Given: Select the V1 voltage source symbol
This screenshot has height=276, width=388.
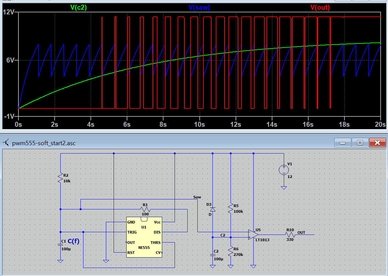Looking at the screenshot, I should [x=284, y=170].
